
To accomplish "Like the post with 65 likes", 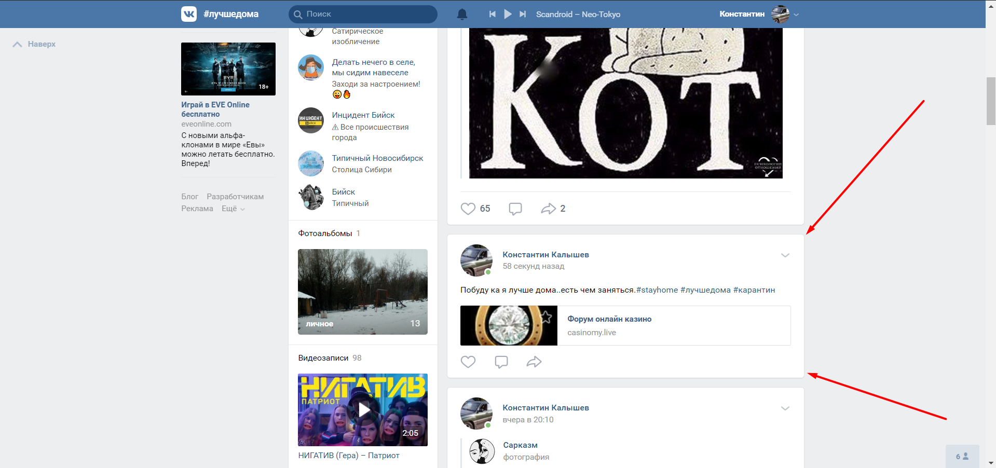I will pyautogui.click(x=468, y=209).
